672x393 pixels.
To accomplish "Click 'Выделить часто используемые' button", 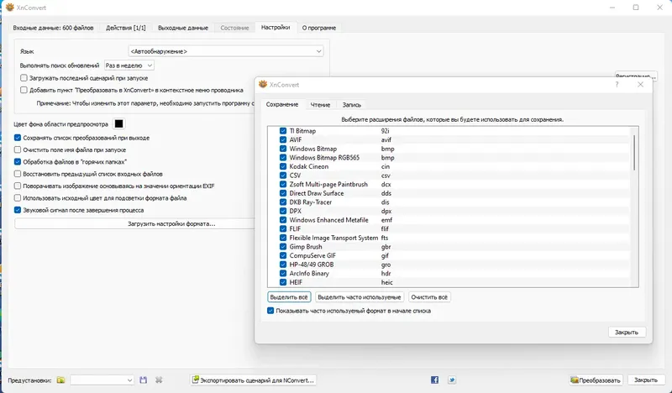I will (360, 297).
